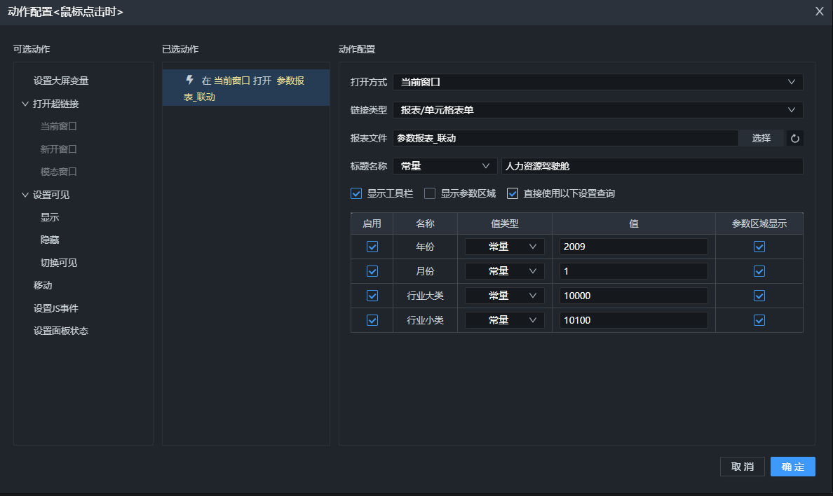Click the lightning bolt icon in 已选动作
This screenshot has width=833, height=496.
coord(189,80)
